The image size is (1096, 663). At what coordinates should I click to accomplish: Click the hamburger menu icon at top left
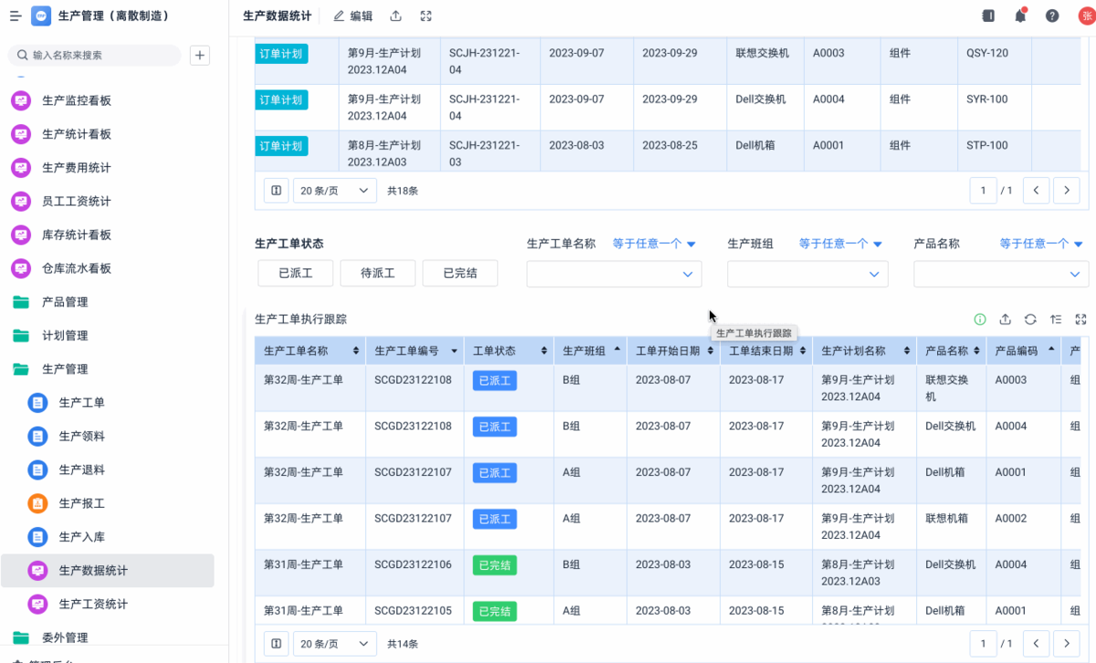tap(16, 16)
